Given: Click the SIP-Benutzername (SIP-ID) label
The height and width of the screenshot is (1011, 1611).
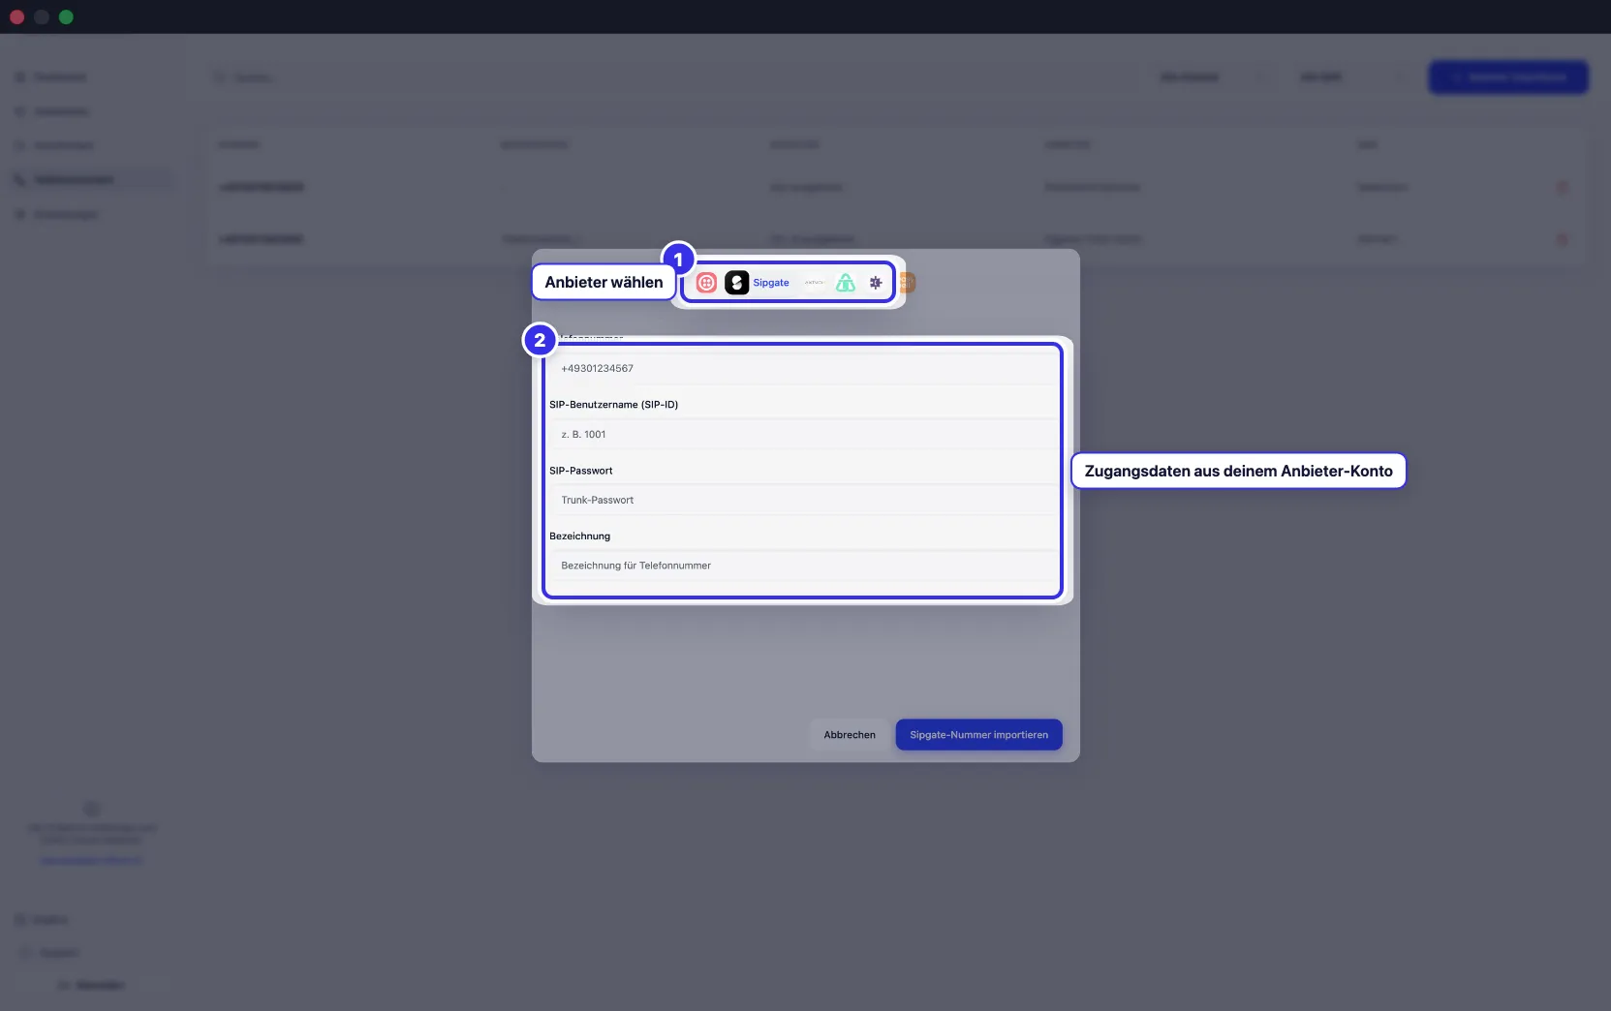Looking at the screenshot, I should click(614, 405).
